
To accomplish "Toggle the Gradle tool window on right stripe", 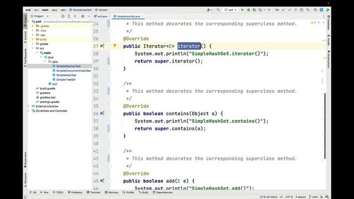I will click(x=329, y=40).
